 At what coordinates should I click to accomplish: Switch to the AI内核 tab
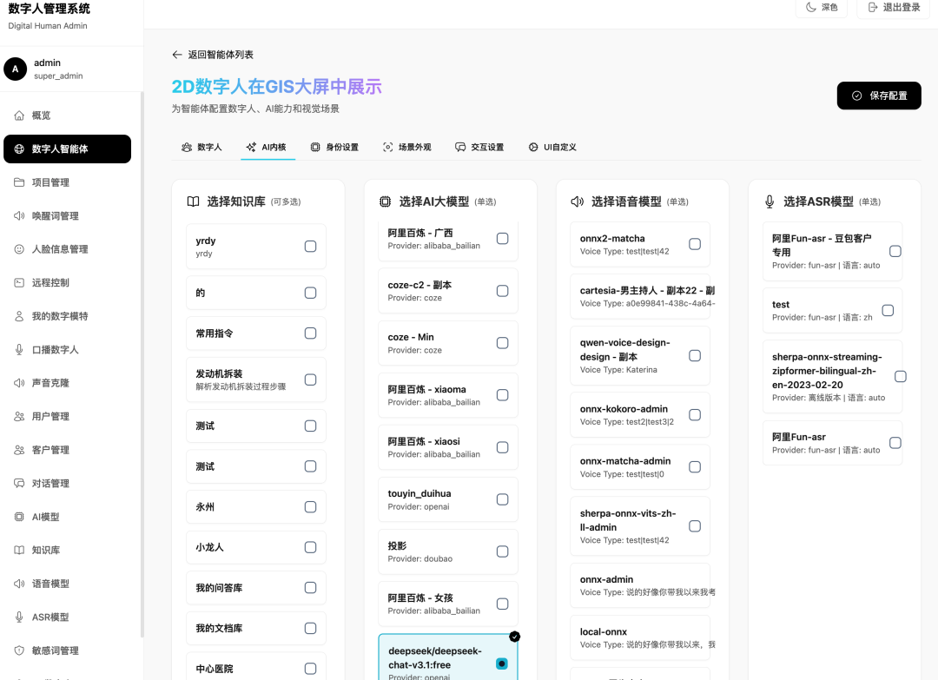tap(267, 147)
